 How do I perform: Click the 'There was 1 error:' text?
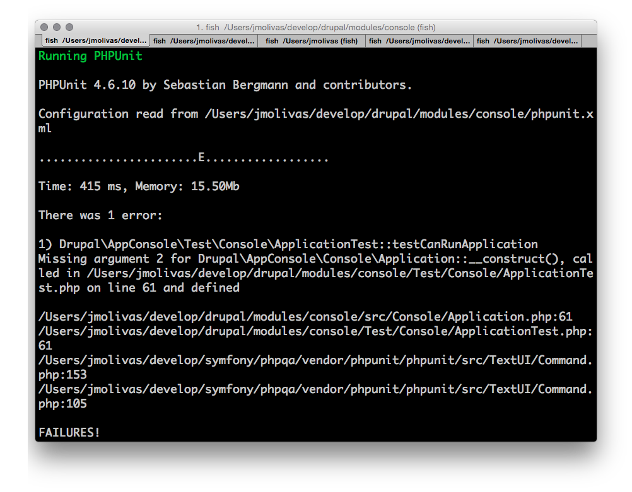tap(100, 215)
